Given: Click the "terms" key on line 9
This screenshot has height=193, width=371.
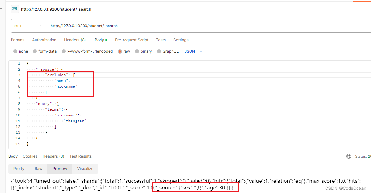Looking at the screenshot, I should pos(53,109).
